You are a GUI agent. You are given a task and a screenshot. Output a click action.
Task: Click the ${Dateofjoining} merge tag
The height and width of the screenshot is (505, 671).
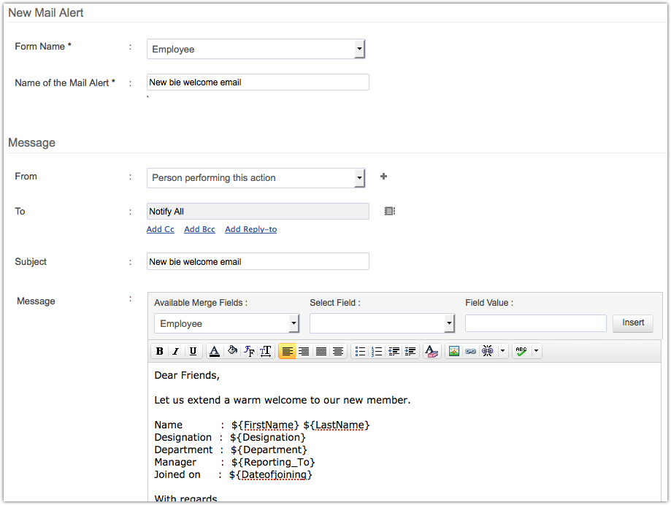270,474
